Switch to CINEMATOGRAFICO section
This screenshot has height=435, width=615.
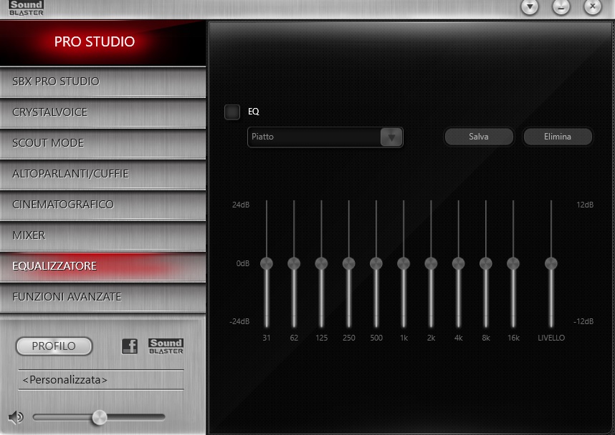(102, 205)
